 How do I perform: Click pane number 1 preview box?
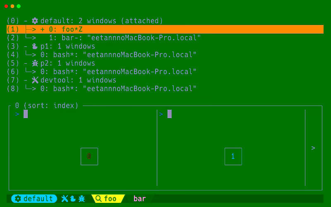click(x=233, y=156)
